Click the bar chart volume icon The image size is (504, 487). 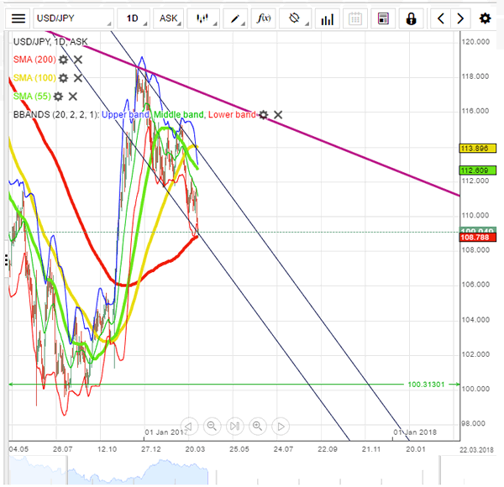pos(328,18)
